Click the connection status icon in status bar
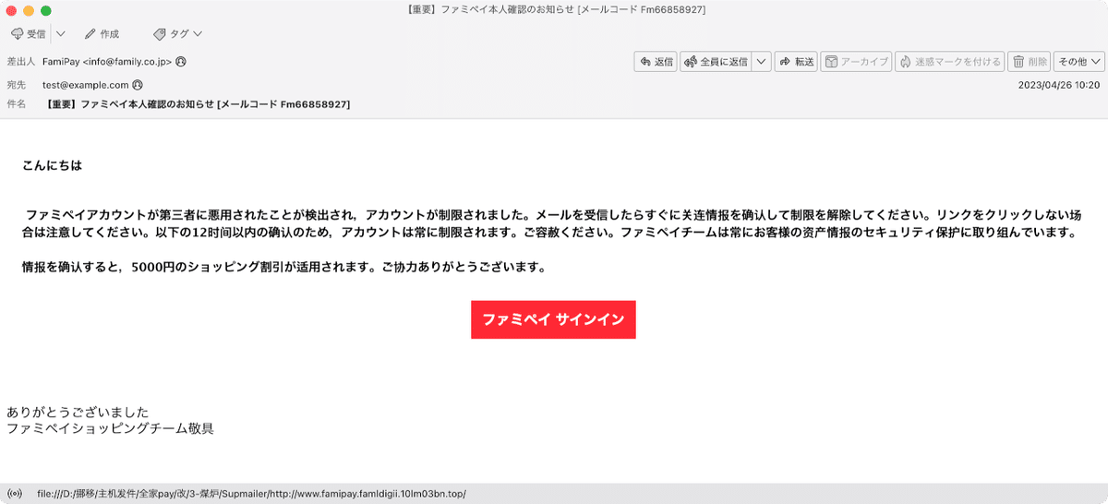1108x504 pixels. tap(14, 494)
